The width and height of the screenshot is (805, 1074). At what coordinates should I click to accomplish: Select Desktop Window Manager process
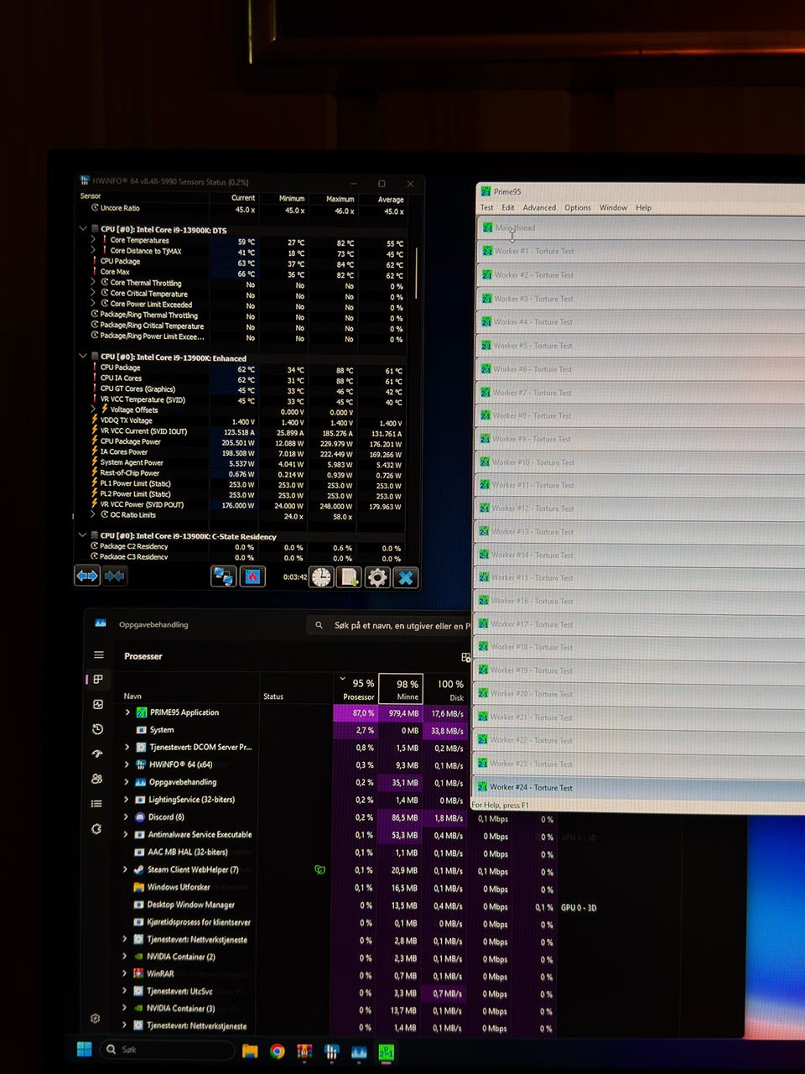click(x=190, y=905)
